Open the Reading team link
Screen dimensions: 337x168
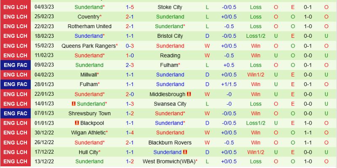pyautogui.click(x=170, y=55)
